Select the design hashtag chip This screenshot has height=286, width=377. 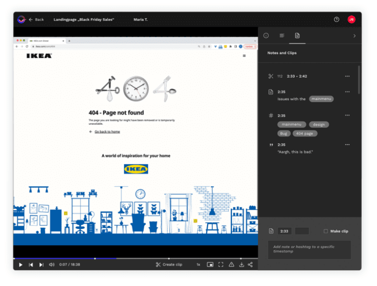coord(319,124)
